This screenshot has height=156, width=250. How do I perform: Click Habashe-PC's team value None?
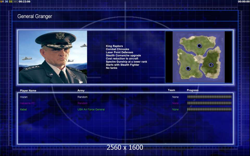pyautogui.click(x=175, y=103)
